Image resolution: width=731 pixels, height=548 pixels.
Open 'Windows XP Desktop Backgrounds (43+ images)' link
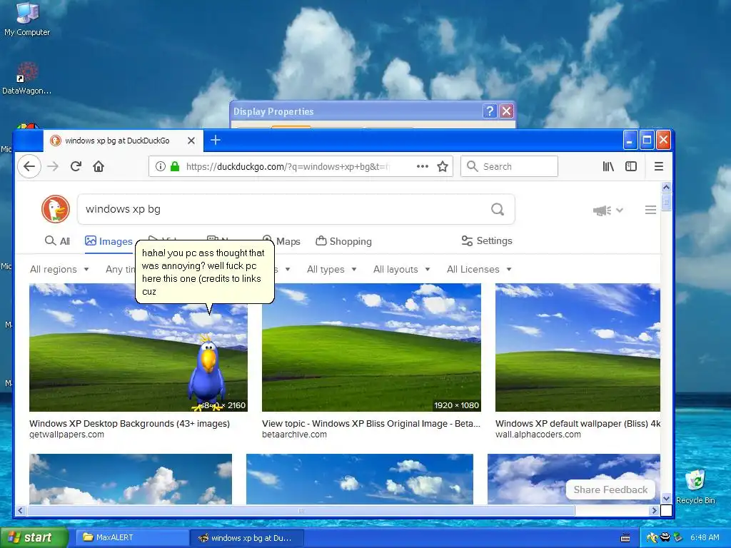(130, 424)
